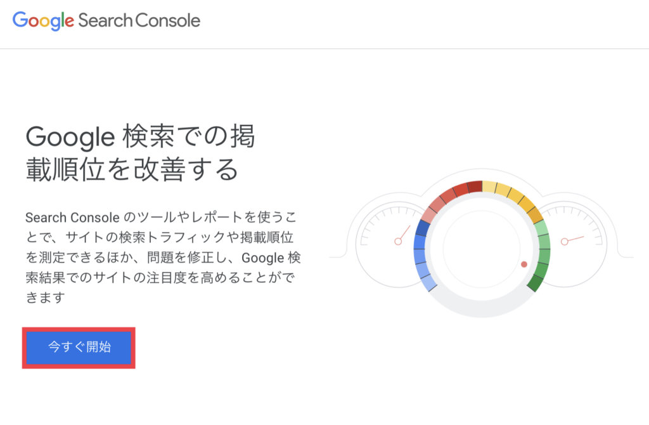This screenshot has width=649, height=425.
Task: Click the left gauge's needle pivot circle
Action: 398,241
